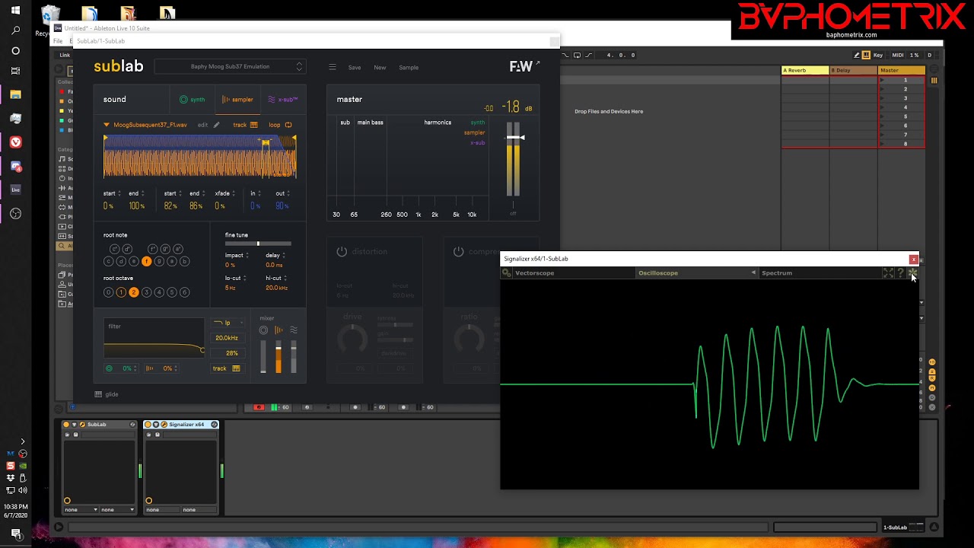
Task: Click the Signalizer fullscreen icon
Action: point(888,272)
